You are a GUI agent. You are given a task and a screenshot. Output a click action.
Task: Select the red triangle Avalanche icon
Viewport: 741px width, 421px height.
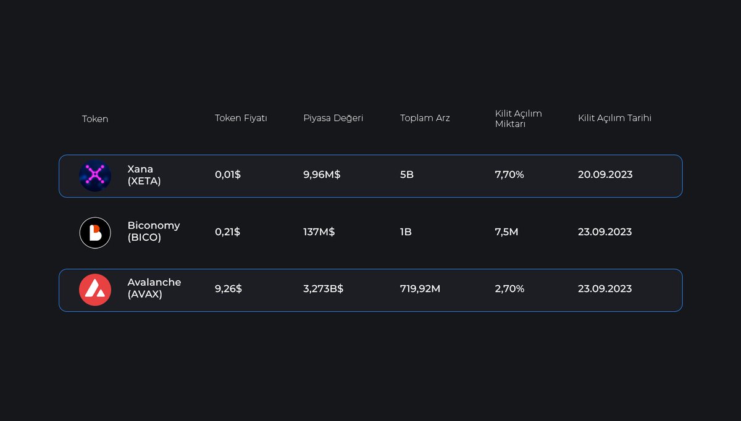[96, 288]
